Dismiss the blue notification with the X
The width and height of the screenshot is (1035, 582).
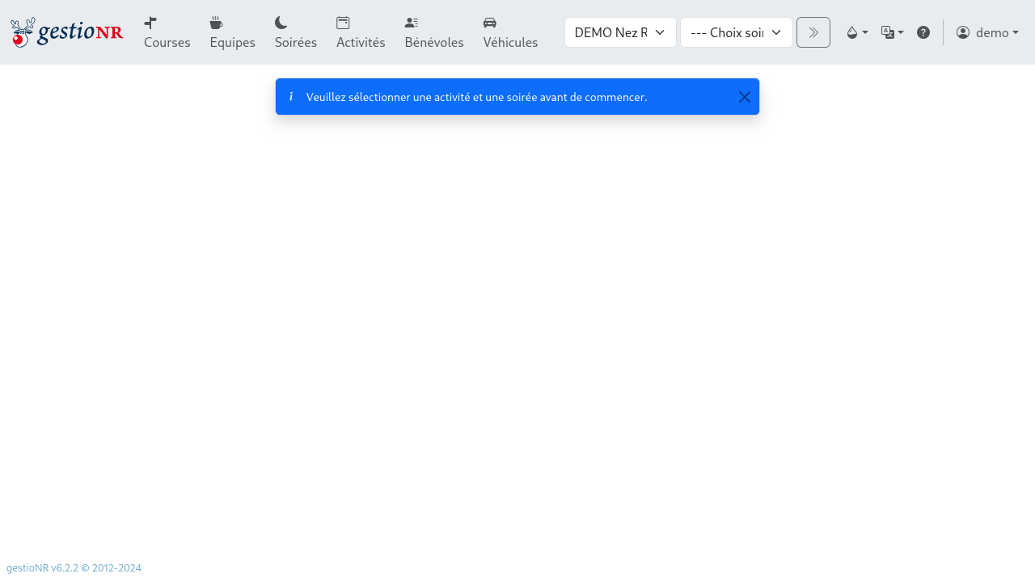click(x=745, y=97)
